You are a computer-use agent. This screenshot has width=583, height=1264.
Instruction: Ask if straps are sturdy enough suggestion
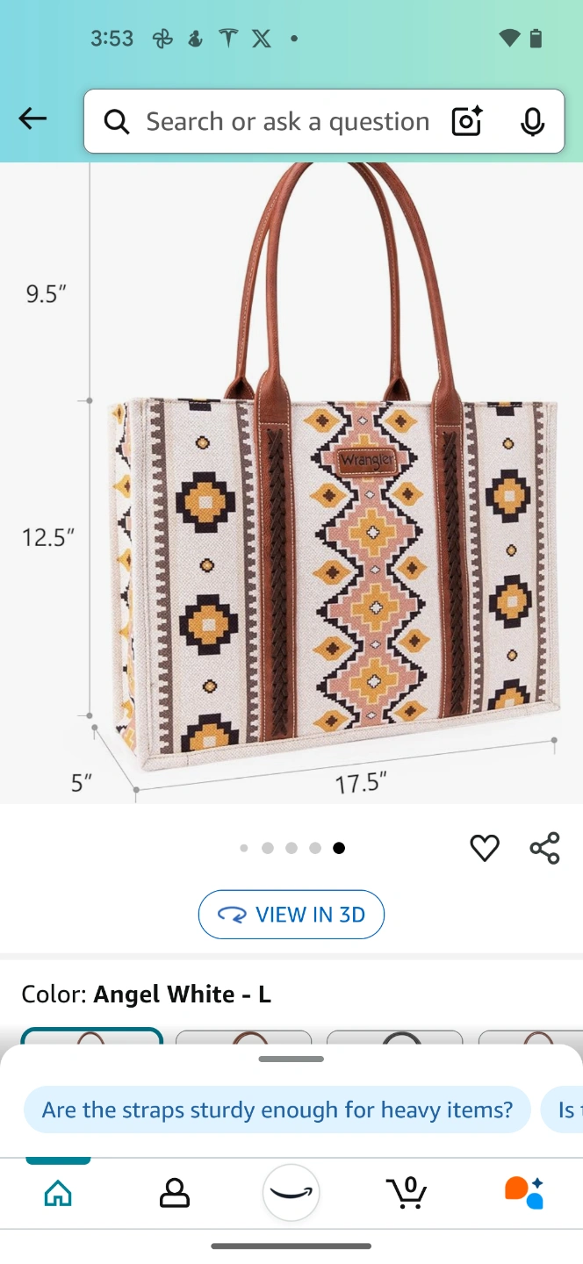pyautogui.click(x=277, y=1110)
